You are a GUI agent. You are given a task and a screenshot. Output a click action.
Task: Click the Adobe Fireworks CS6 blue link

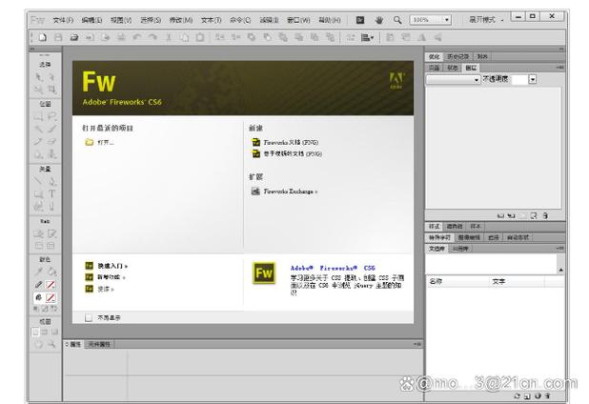click(x=333, y=268)
